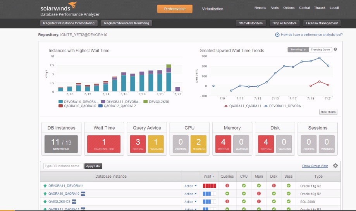Open the DEVORA11_DEVORA11 instance link

tap(66, 185)
